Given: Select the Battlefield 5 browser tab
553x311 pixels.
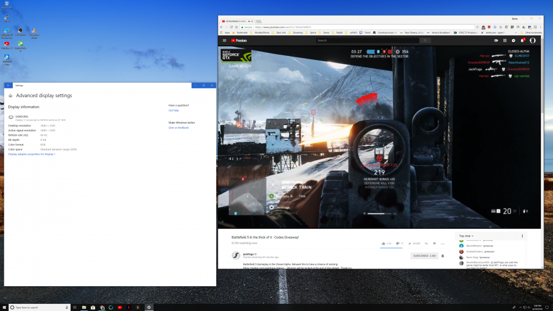Looking at the screenshot, I should click(x=237, y=21).
